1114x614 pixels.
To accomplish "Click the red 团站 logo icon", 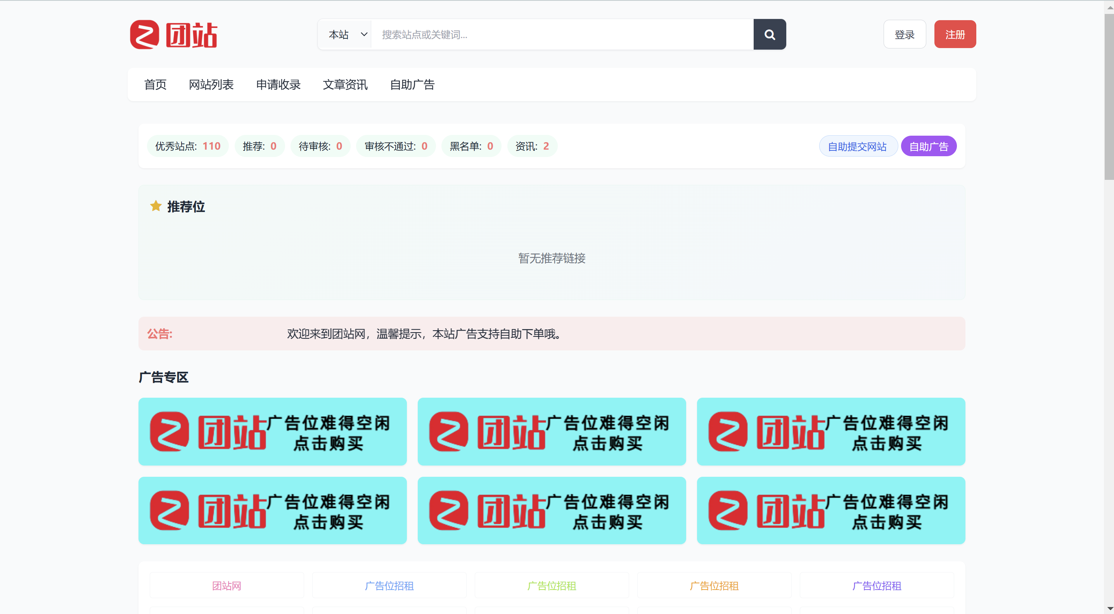I will (x=144, y=34).
